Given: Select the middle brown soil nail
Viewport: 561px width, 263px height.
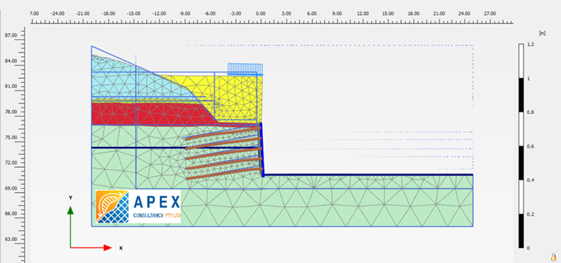Looking at the screenshot, I should coord(224,153).
